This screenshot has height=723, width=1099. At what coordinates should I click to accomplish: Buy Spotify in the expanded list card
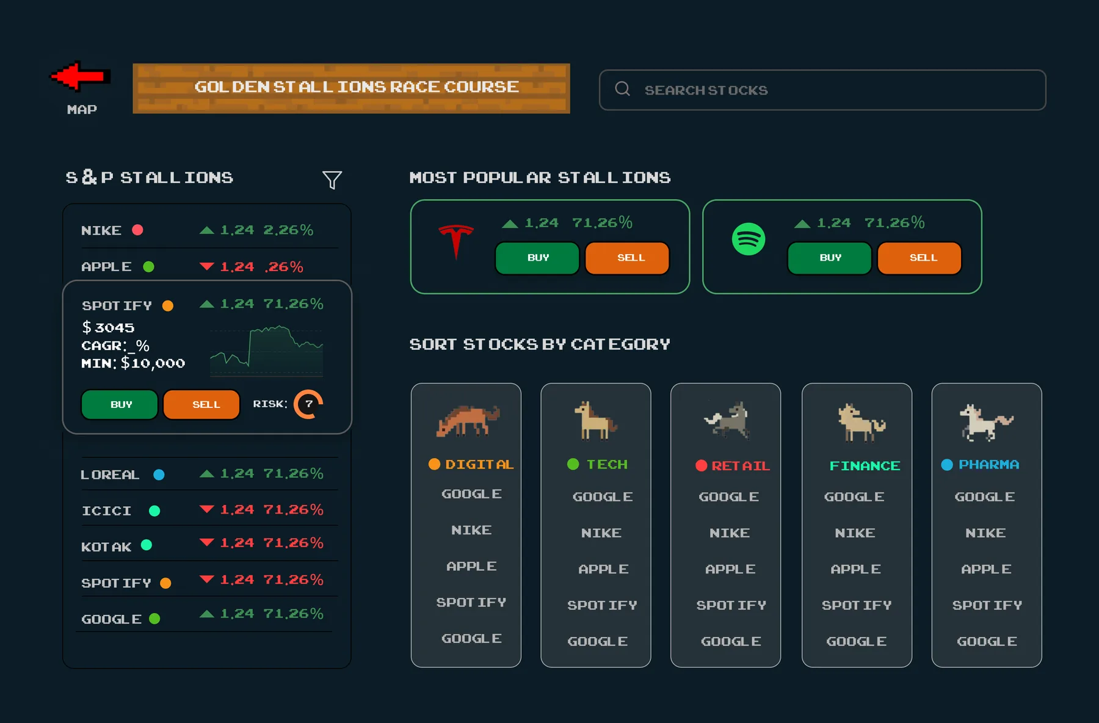click(120, 404)
